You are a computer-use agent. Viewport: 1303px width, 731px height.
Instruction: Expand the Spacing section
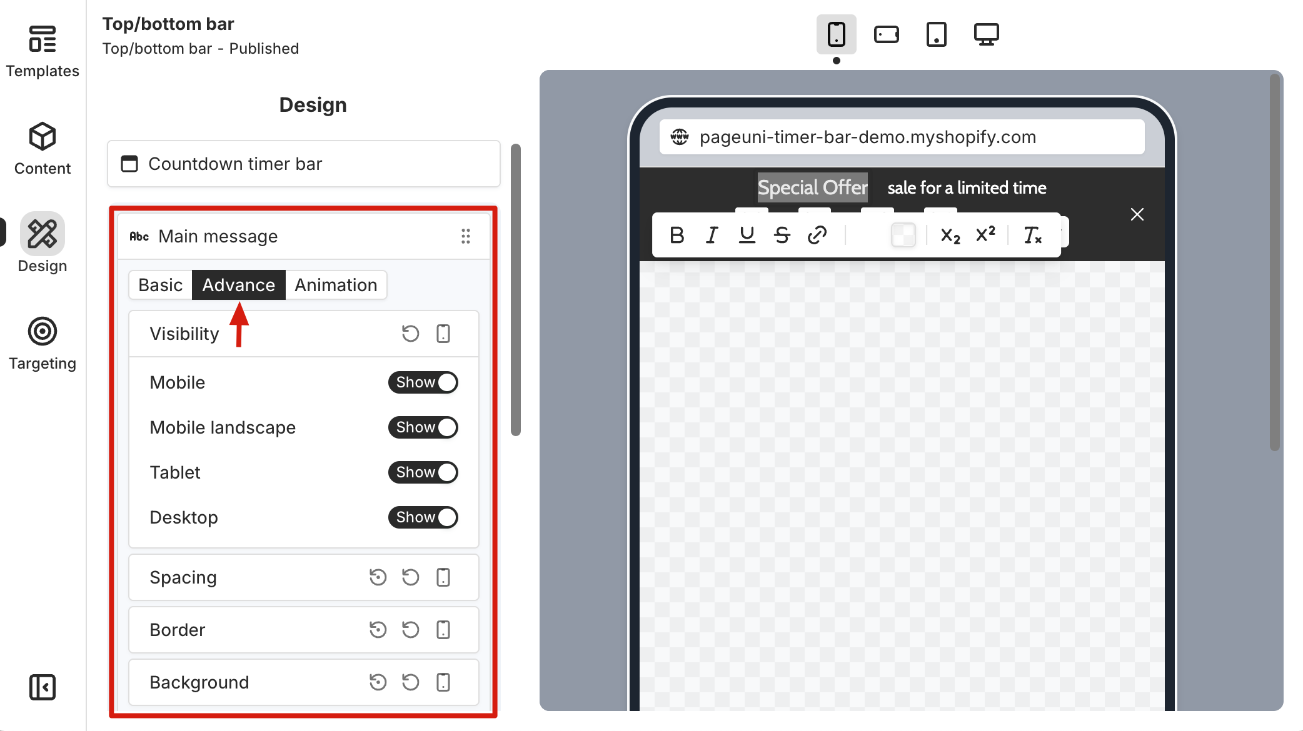pos(304,577)
